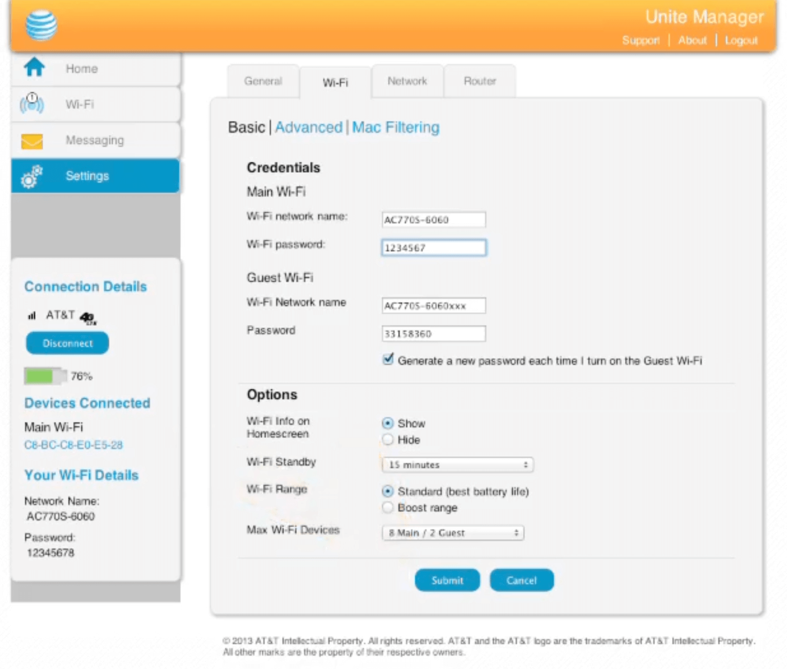This screenshot has width=787, height=669.
Task: Click the 4G LTE network icon
Action: click(x=88, y=317)
